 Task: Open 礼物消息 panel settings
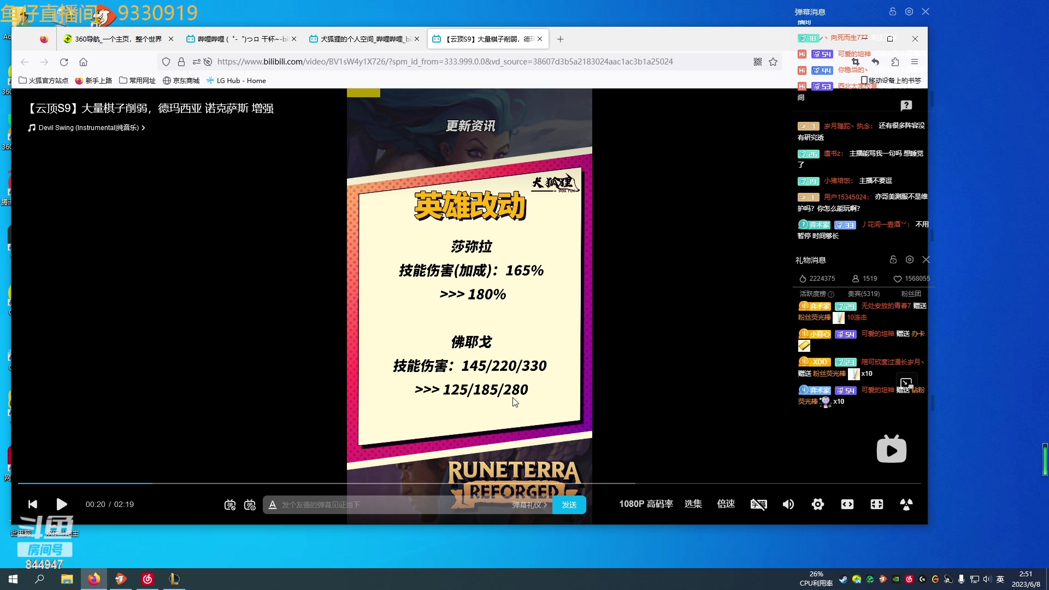pos(910,259)
